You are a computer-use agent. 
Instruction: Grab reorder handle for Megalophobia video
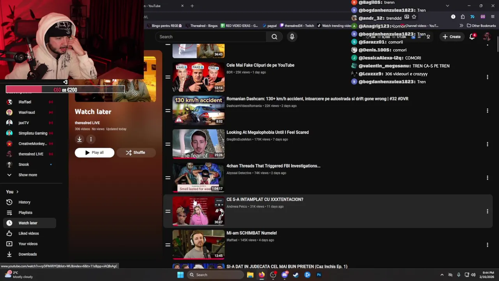pos(168,144)
